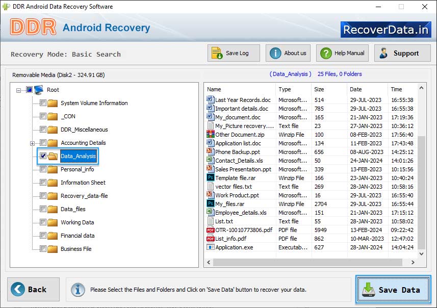Click the folder icon of Financial data
This screenshot has height=308, width=437.
[53, 236]
